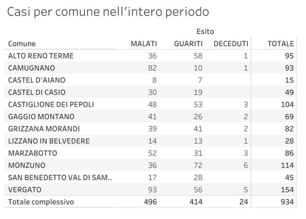Select the Totale complessivo row label
The width and height of the screenshot is (306, 219).
coord(41,202)
